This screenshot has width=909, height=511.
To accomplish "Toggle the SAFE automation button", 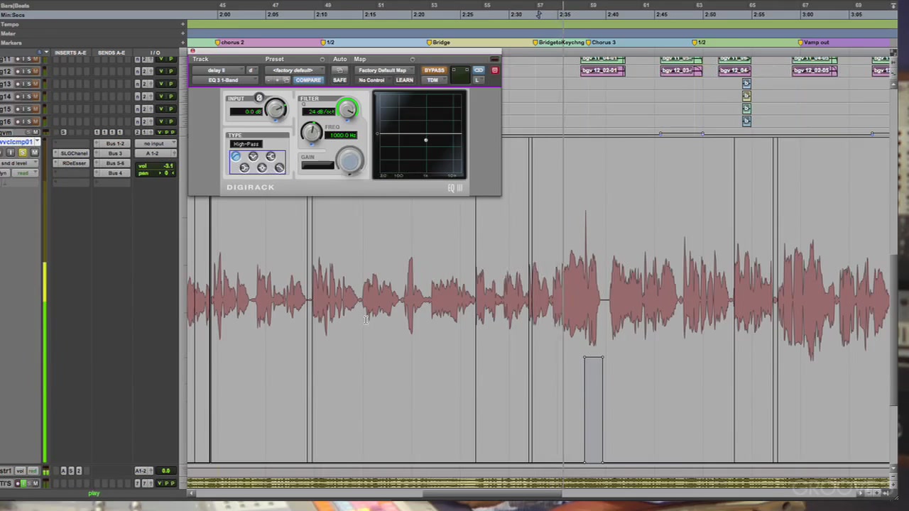I will [x=339, y=80].
